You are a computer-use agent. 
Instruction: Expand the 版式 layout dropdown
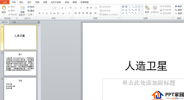[32, 7]
